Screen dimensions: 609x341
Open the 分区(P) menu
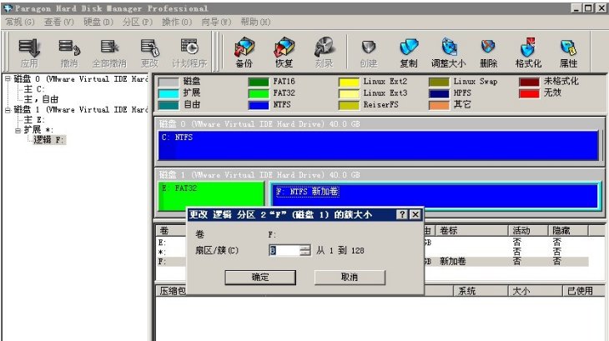click(138, 23)
